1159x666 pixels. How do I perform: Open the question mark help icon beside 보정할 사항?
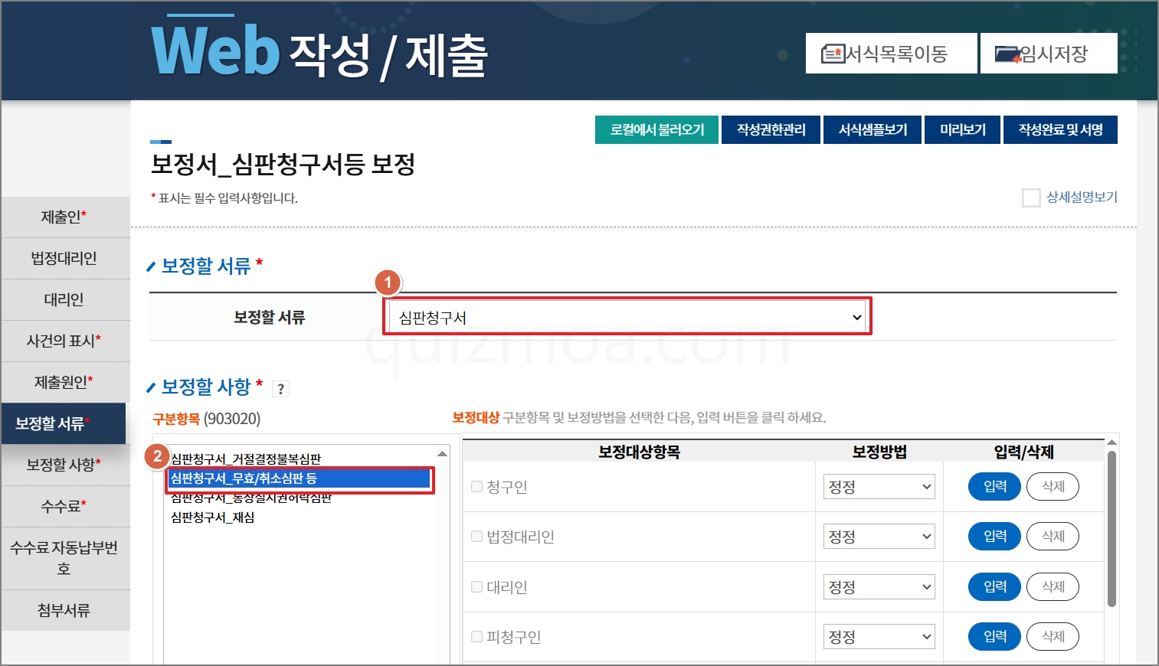pyautogui.click(x=281, y=389)
